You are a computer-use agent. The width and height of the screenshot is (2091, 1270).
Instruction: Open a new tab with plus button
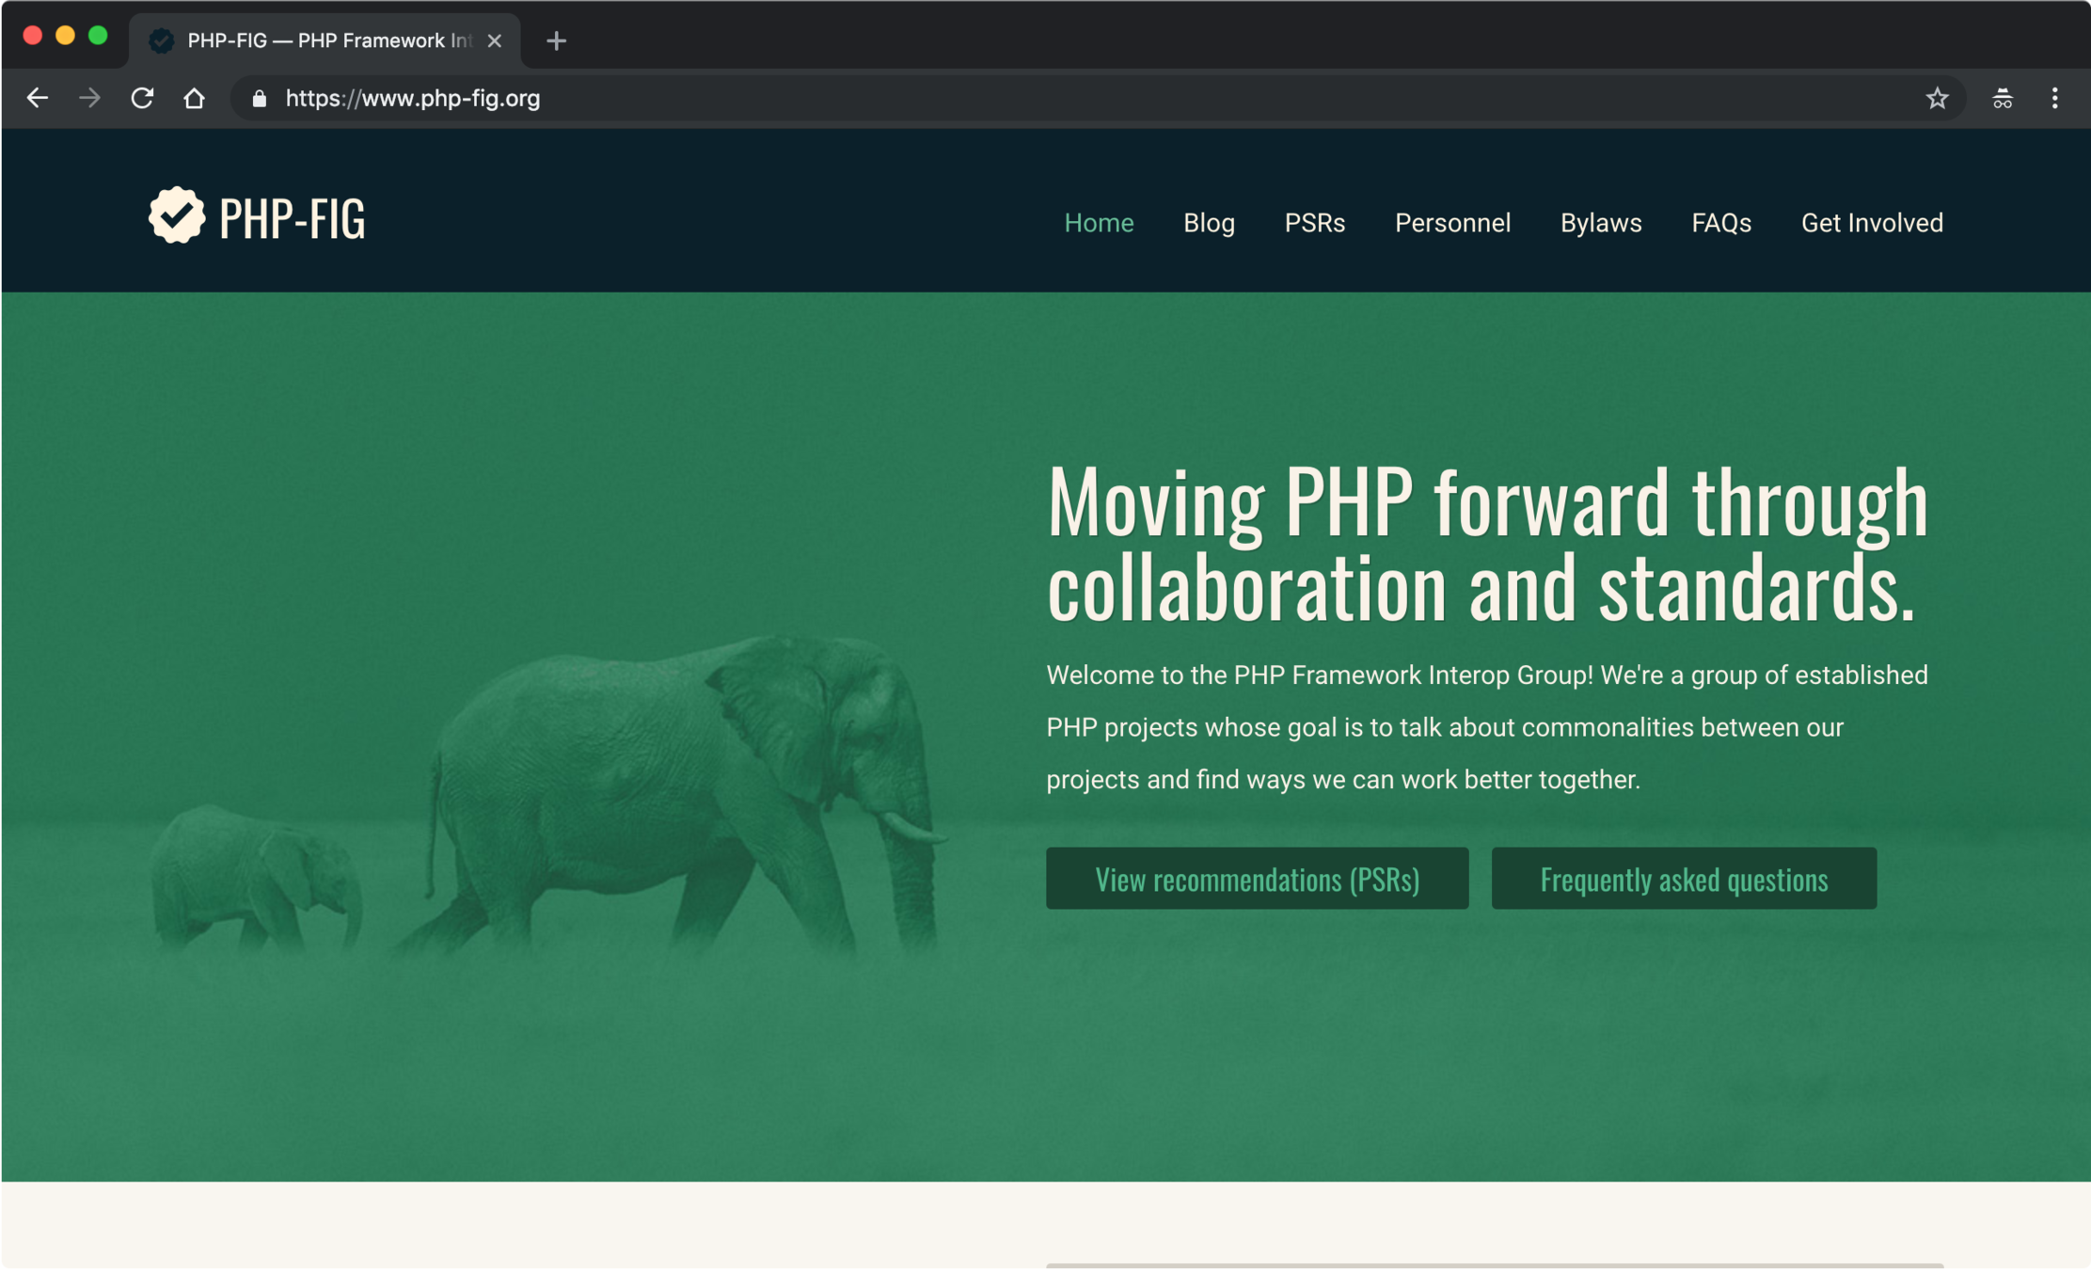[x=556, y=41]
